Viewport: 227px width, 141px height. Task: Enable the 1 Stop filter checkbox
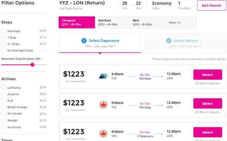[3, 37]
